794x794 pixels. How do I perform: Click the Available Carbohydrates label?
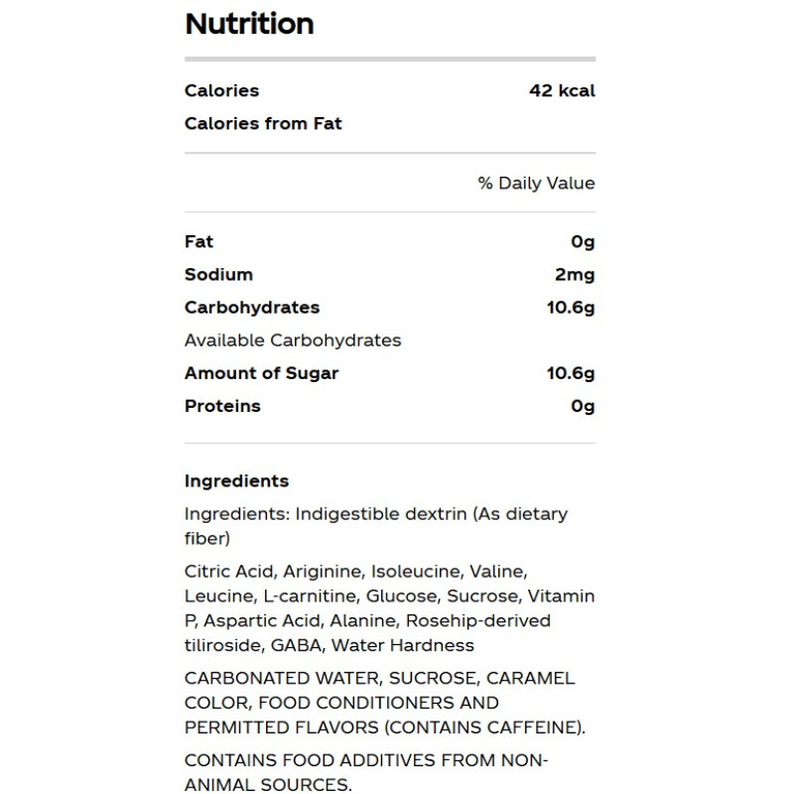coord(293,339)
